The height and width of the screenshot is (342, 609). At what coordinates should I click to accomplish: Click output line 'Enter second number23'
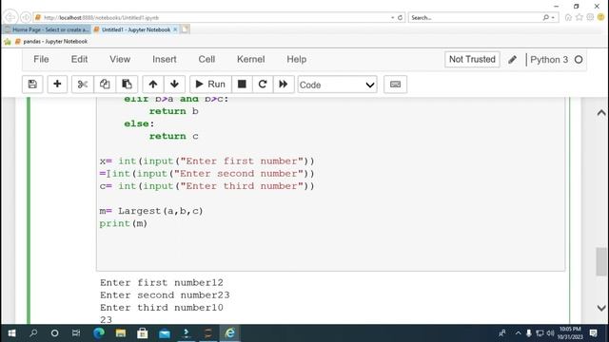click(x=165, y=295)
